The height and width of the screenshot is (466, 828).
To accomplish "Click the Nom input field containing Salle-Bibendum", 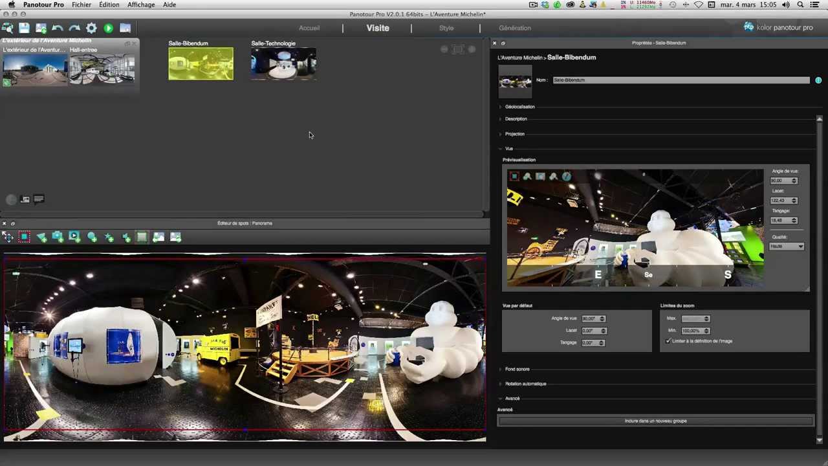I will point(681,80).
